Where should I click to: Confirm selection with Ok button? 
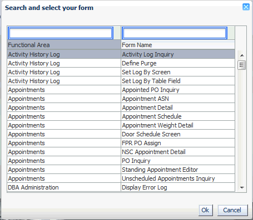click(x=205, y=210)
